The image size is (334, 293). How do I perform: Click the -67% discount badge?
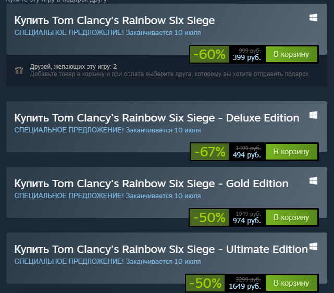[x=209, y=152]
